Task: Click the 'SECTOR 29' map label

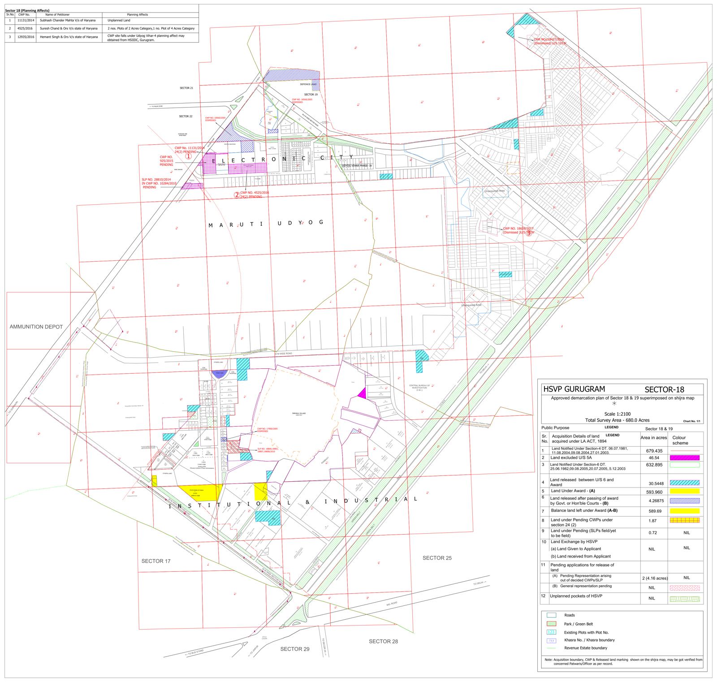Action: pos(295,649)
